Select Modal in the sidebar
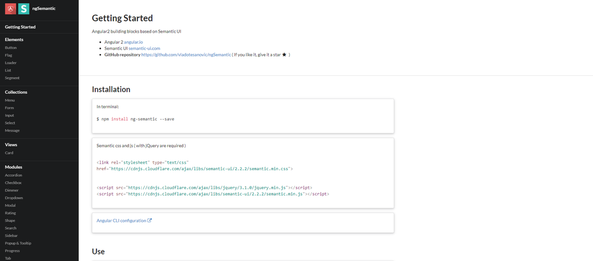The height and width of the screenshot is (261, 593). (x=10, y=205)
